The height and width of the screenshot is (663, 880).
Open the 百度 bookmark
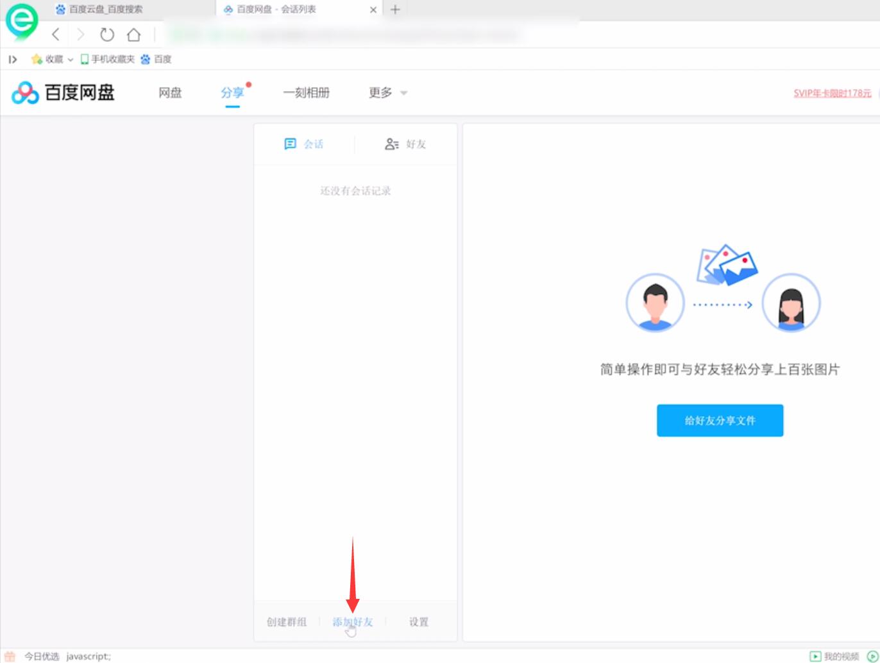click(x=156, y=59)
